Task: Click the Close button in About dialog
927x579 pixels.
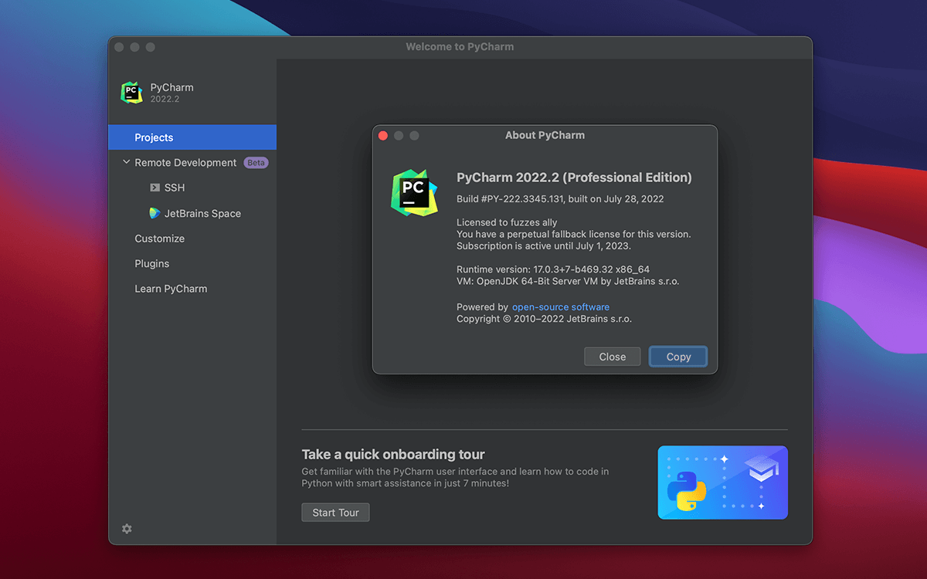Action: [x=613, y=357]
